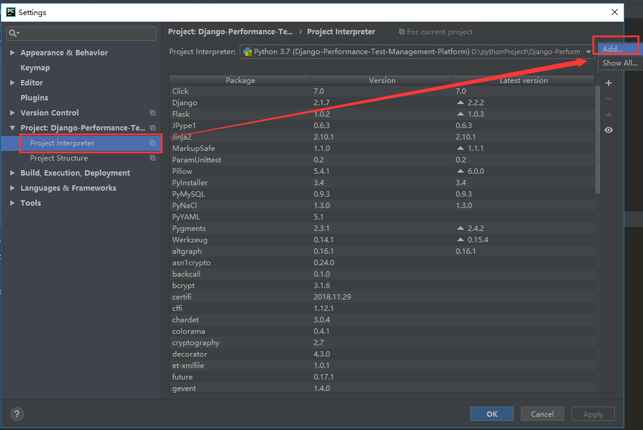Expand Languages & Frameworks section
The width and height of the screenshot is (643, 430).
[x=12, y=188]
